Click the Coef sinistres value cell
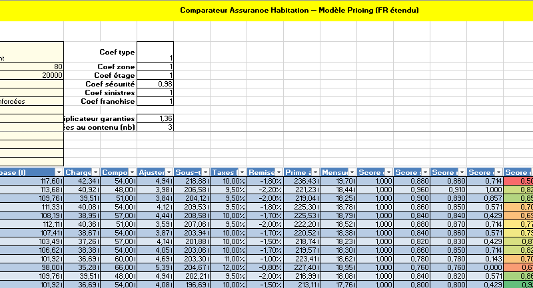533x288 pixels. click(x=155, y=92)
